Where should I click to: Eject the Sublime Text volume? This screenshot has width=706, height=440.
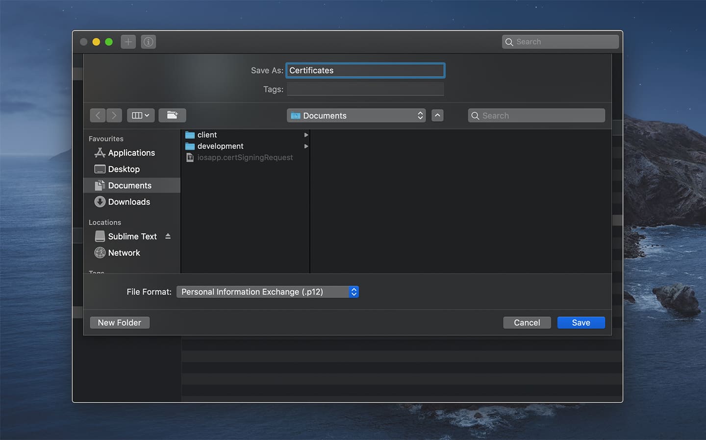pos(168,236)
